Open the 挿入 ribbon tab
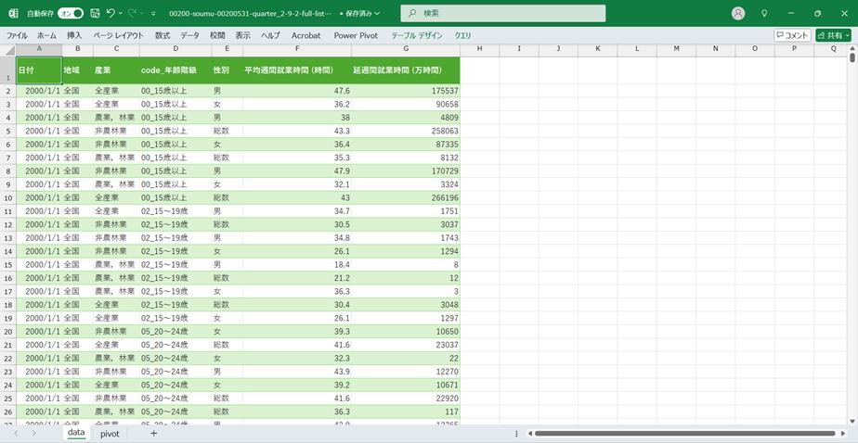858x443 pixels. click(x=74, y=35)
